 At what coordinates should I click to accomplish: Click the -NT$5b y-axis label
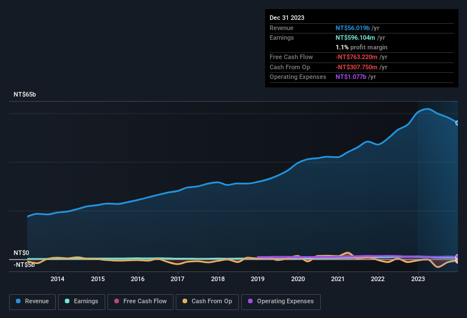click(x=24, y=265)
